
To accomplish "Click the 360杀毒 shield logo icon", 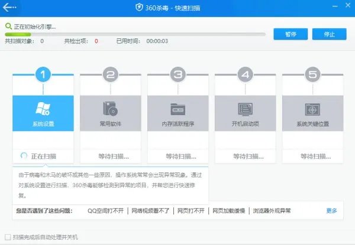I will (x=139, y=8).
